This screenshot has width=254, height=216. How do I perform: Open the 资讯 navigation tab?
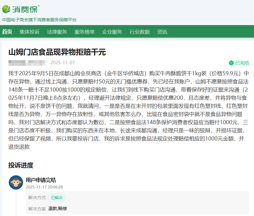pos(162,32)
